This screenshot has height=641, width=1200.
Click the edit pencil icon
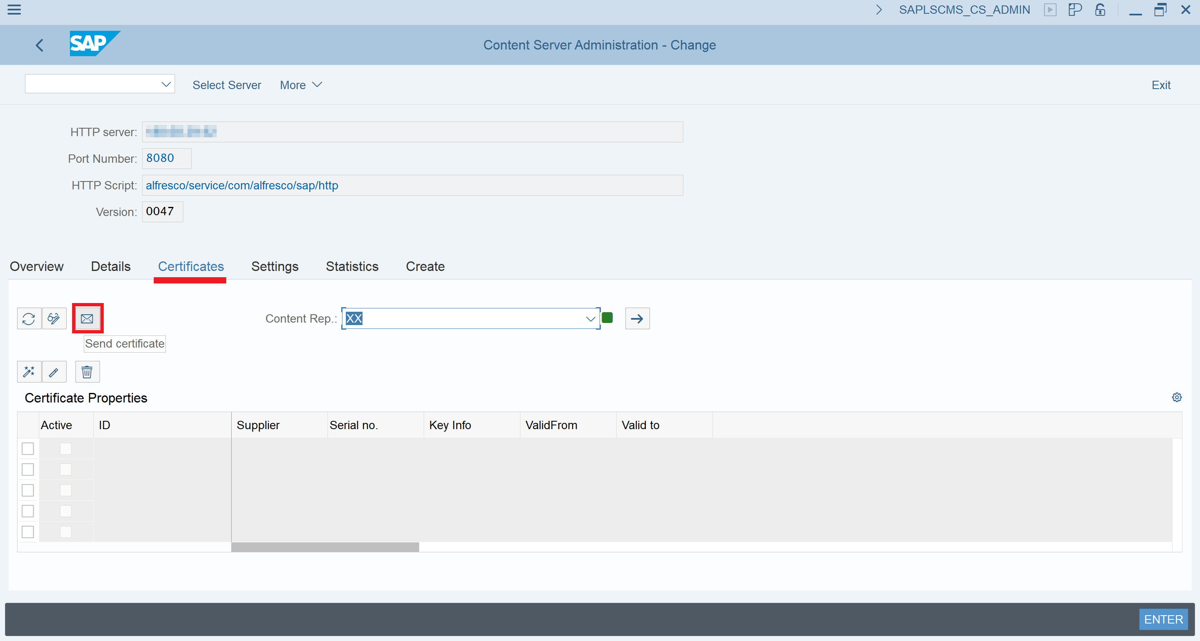click(54, 371)
